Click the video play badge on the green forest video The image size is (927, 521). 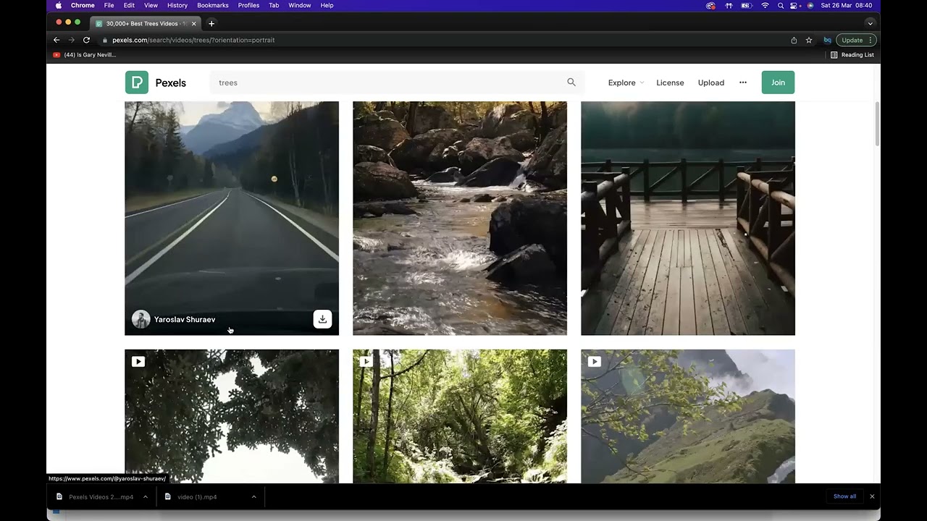[x=366, y=362]
